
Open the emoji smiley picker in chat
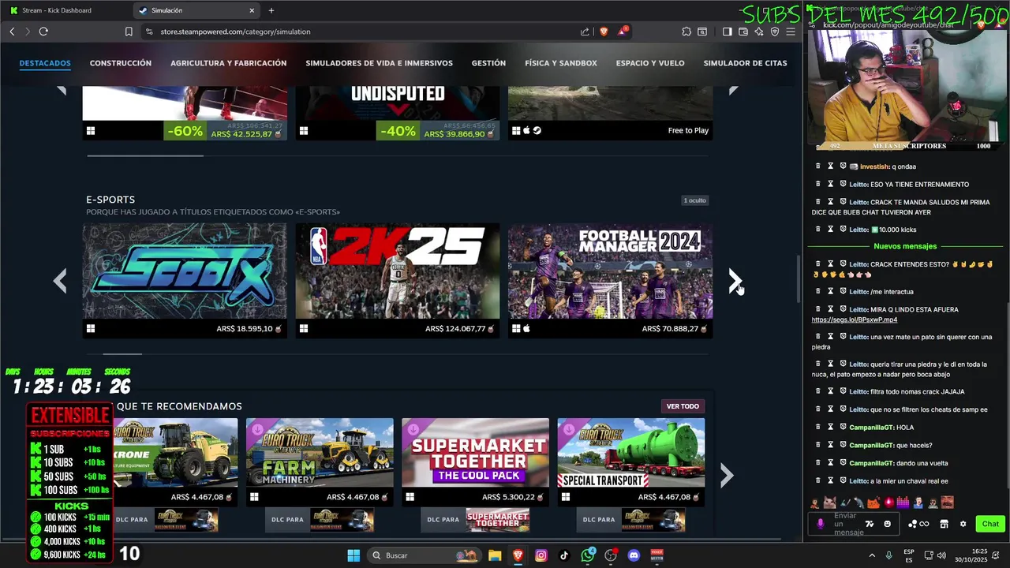888,524
